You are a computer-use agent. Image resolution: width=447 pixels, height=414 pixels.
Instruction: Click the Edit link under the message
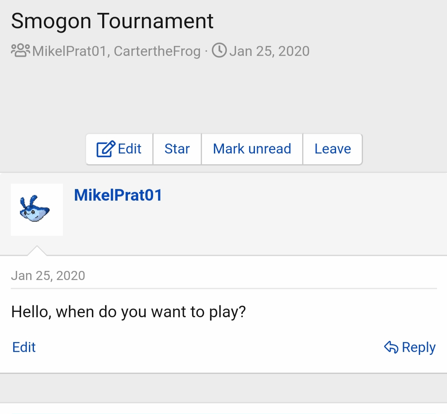(x=24, y=347)
